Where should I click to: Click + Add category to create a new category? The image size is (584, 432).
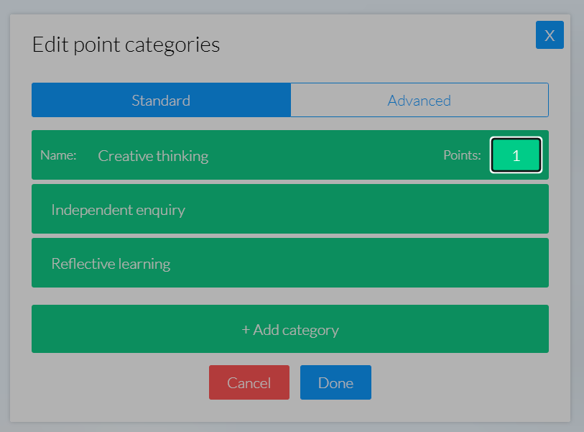(289, 328)
